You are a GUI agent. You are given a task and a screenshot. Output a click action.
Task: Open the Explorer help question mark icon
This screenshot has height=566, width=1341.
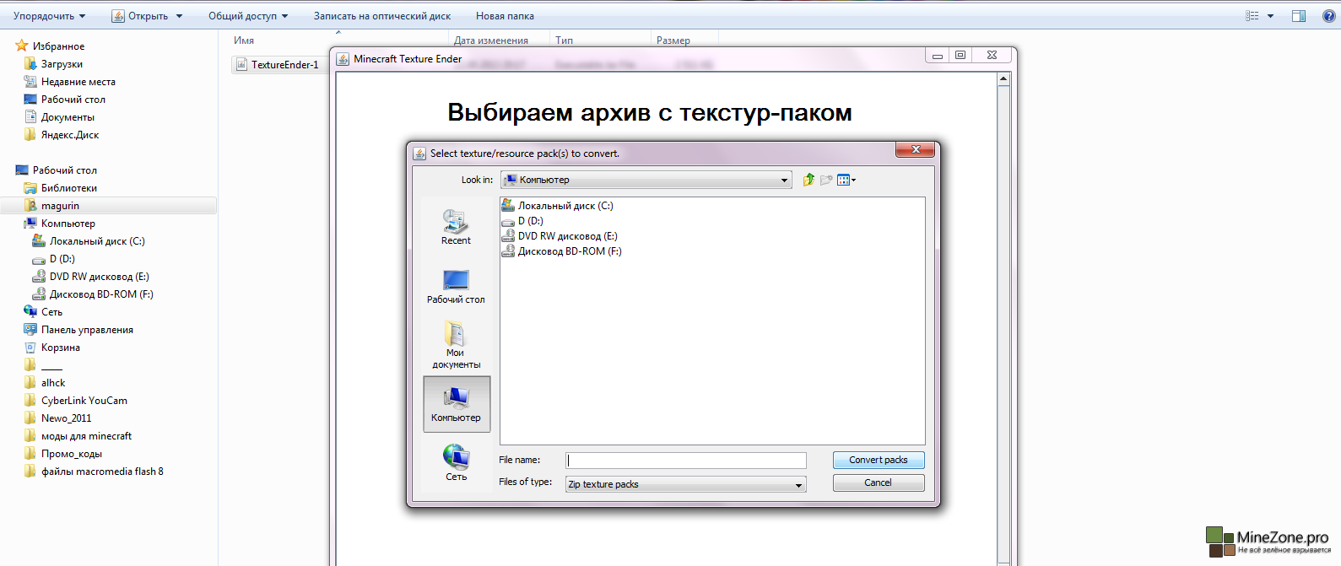pos(1328,16)
